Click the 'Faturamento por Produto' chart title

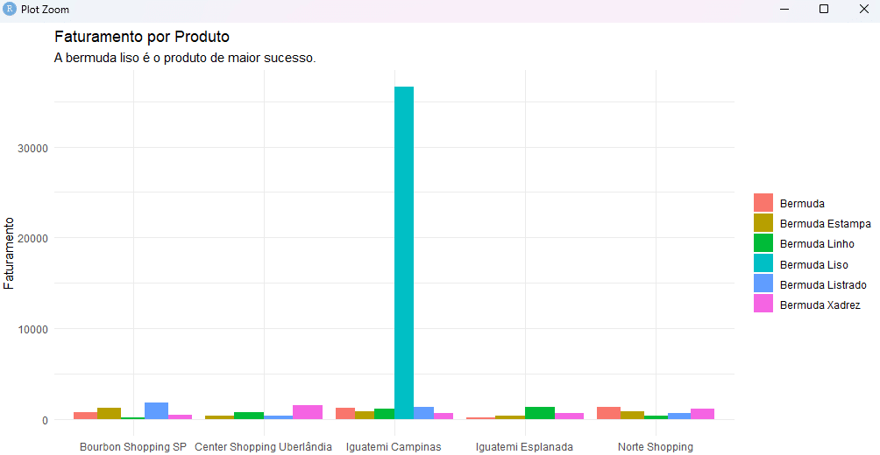point(142,37)
